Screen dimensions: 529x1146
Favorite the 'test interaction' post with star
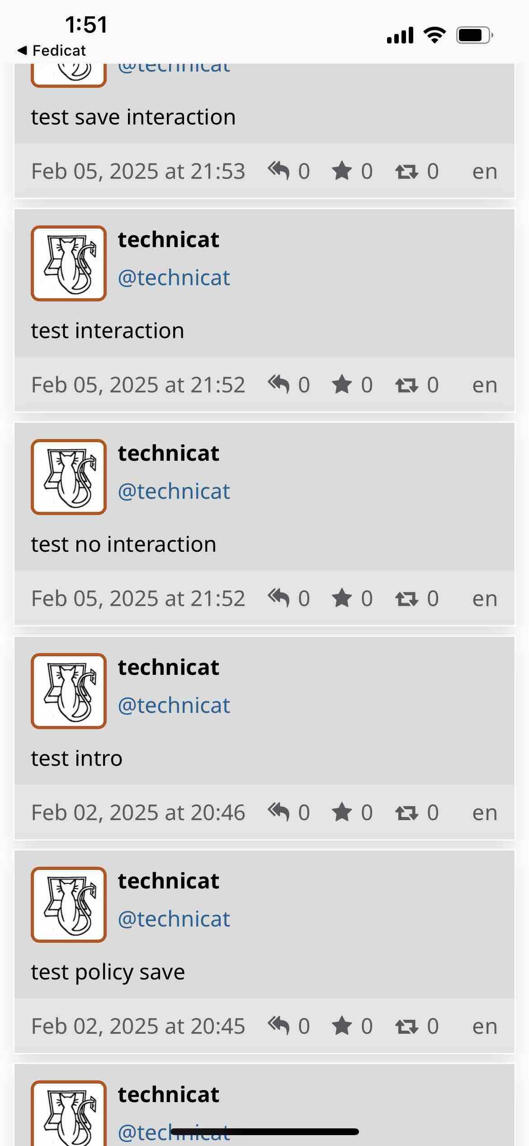tap(342, 385)
